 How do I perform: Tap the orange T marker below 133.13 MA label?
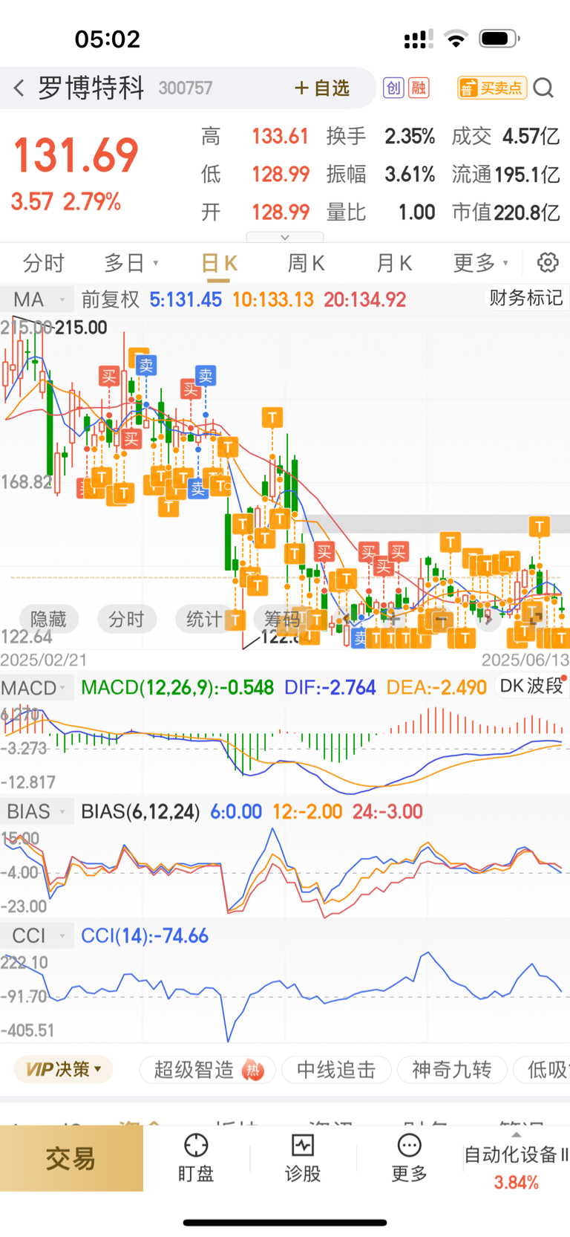(x=272, y=418)
